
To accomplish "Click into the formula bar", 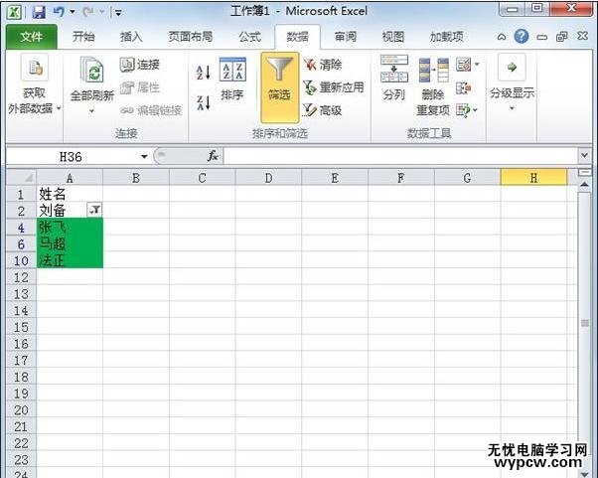I will [x=400, y=156].
